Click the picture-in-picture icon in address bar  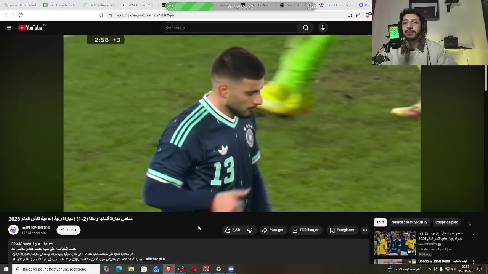350,15
